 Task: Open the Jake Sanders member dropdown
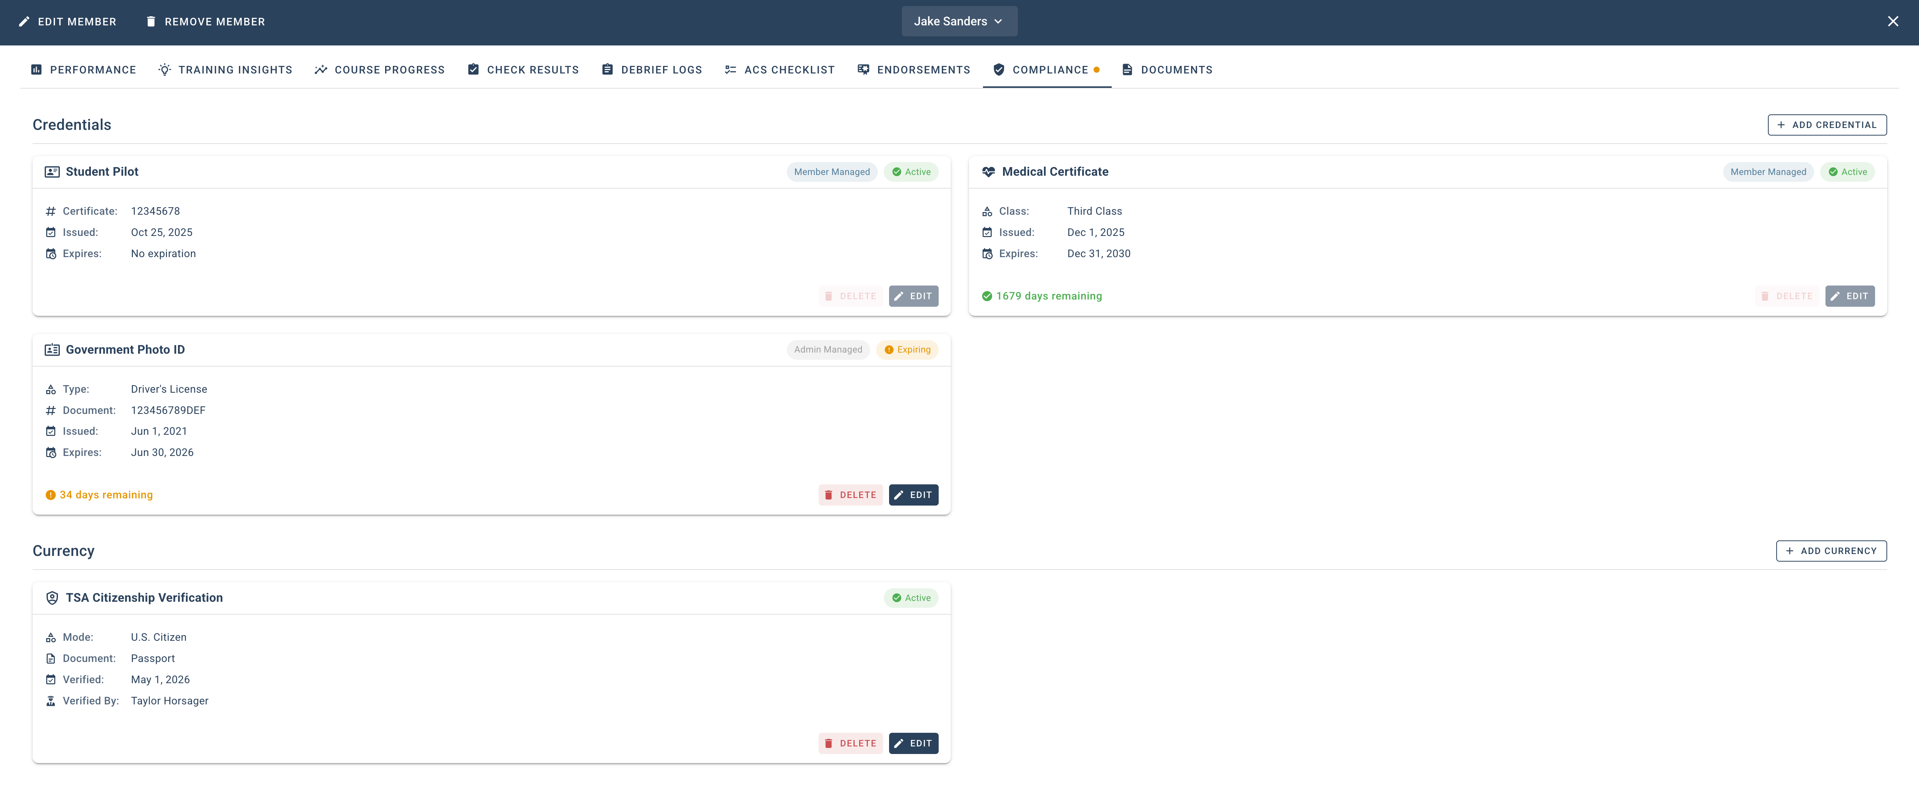pos(959,22)
